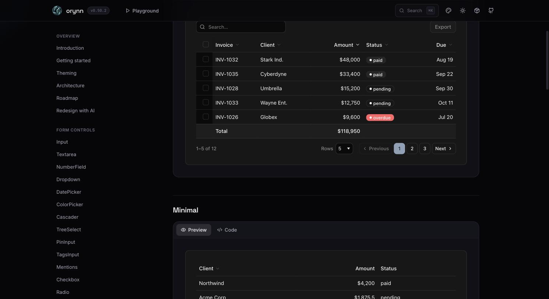Select current page 1 button
Image resolution: width=549 pixels, height=299 pixels.
(x=399, y=148)
